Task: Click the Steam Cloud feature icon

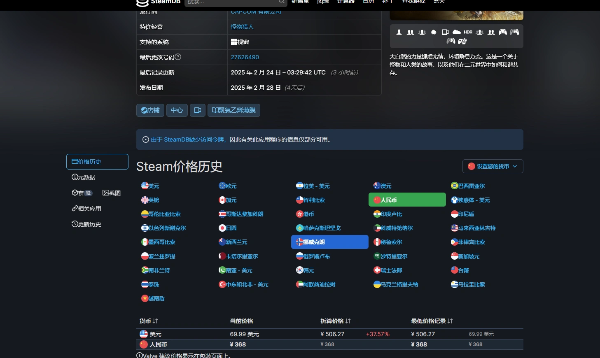Action: point(457,32)
